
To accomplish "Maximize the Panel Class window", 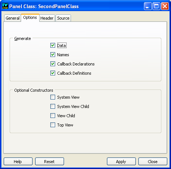I will click(x=156, y=6).
